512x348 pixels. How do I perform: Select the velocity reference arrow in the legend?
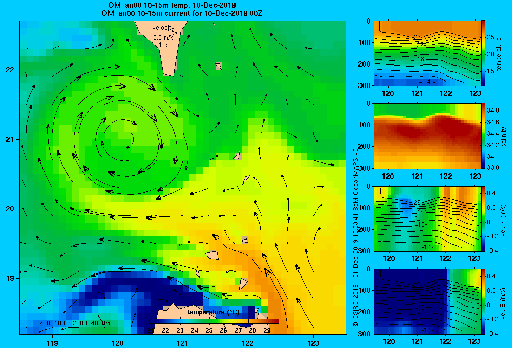pyautogui.click(x=165, y=33)
